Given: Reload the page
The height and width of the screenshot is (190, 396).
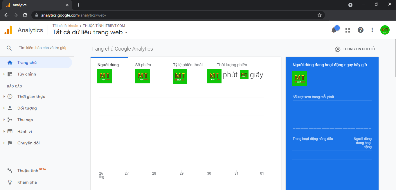Looking at the screenshot, I should click(25, 15).
